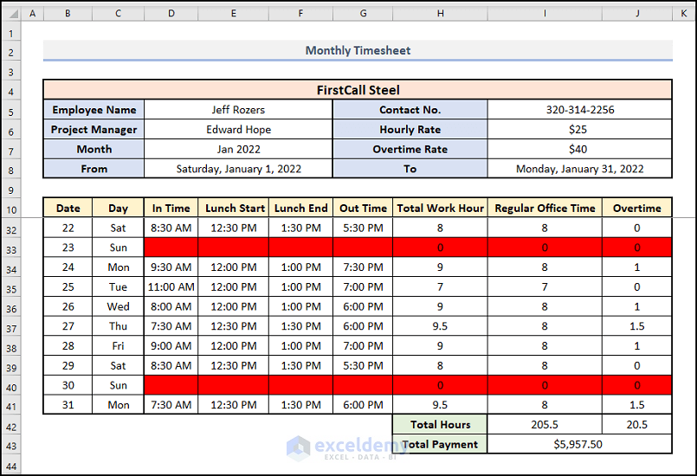Select the Edward Hope cell
Screen dimensions: 697x476
click(238, 129)
